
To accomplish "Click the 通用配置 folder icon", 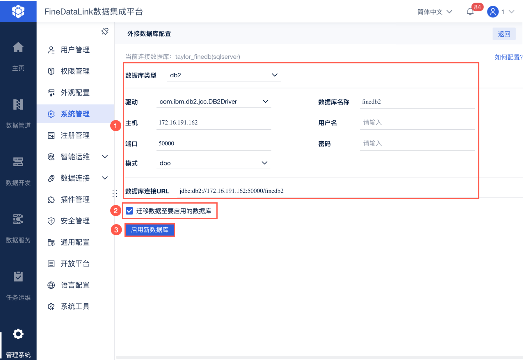I will pos(51,242).
